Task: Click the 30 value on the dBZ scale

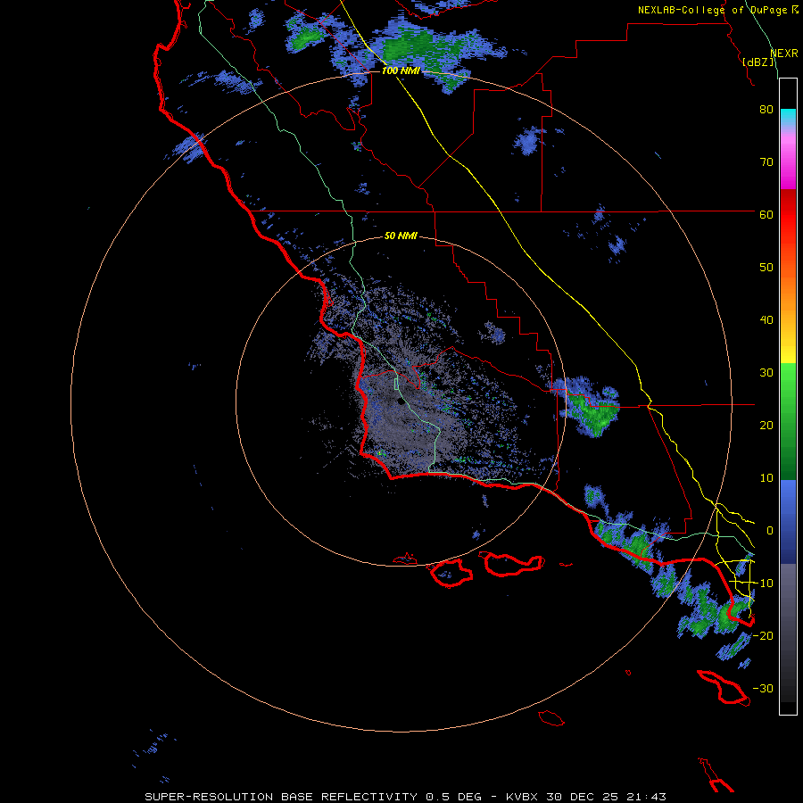Action: coord(766,373)
